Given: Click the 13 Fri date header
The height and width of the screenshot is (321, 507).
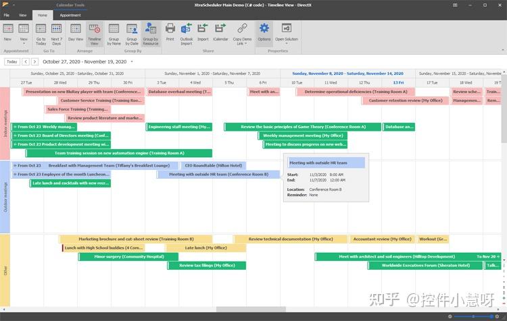Looking at the screenshot, I should (398, 82).
